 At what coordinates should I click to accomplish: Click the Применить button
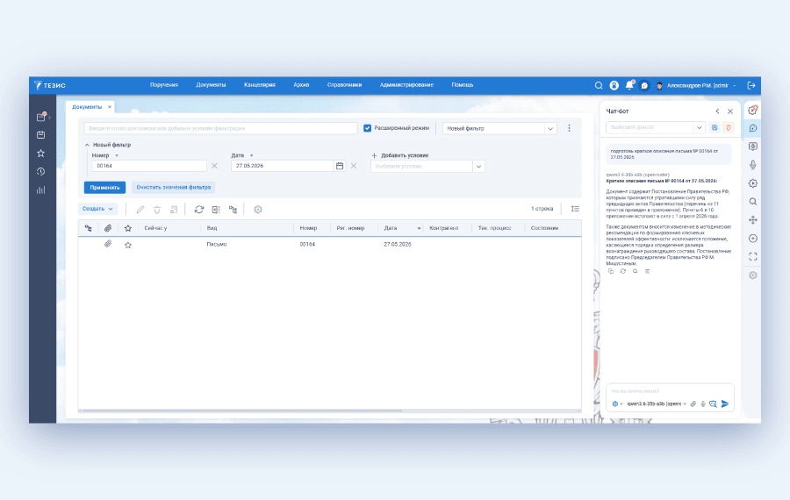(104, 188)
